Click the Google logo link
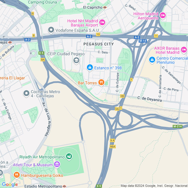The image size is (188, 188). pyautogui.click(x=10, y=184)
